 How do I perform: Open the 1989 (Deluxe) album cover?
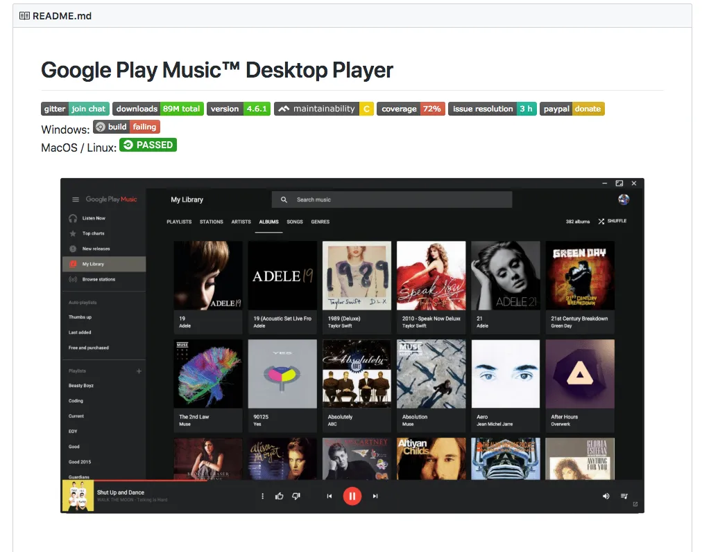357,276
